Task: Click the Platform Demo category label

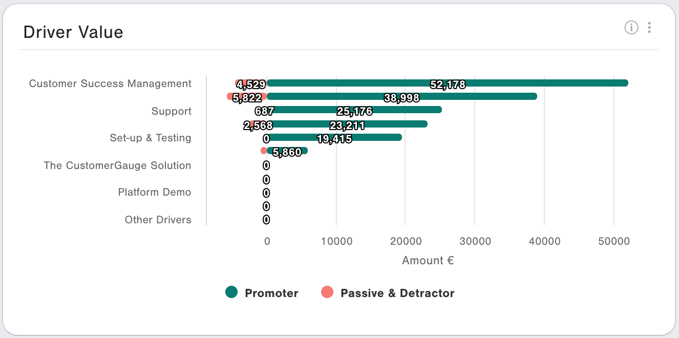Action: (x=155, y=192)
